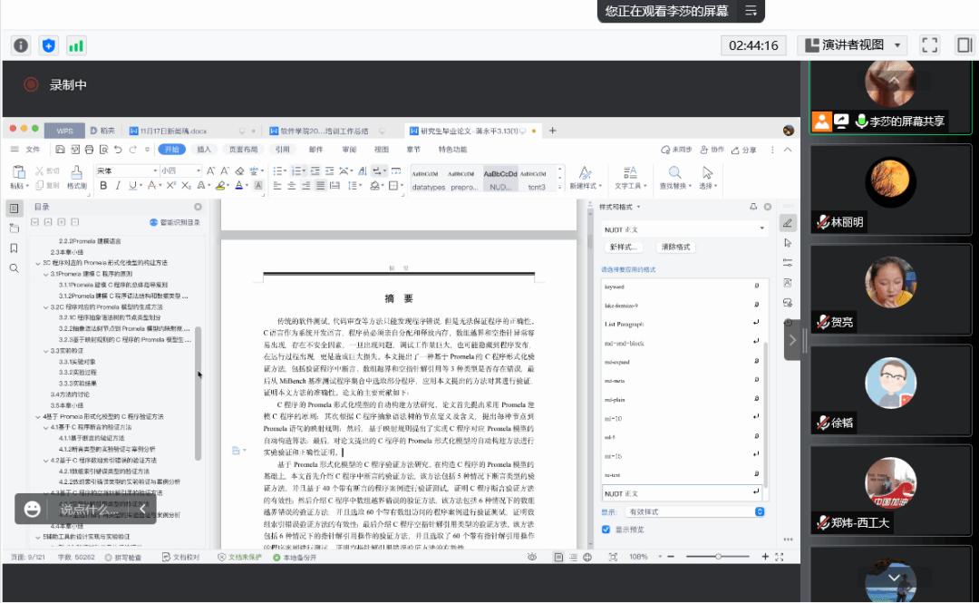Click the Italic formatting icon
This screenshot has width=979, height=603.
(x=118, y=186)
